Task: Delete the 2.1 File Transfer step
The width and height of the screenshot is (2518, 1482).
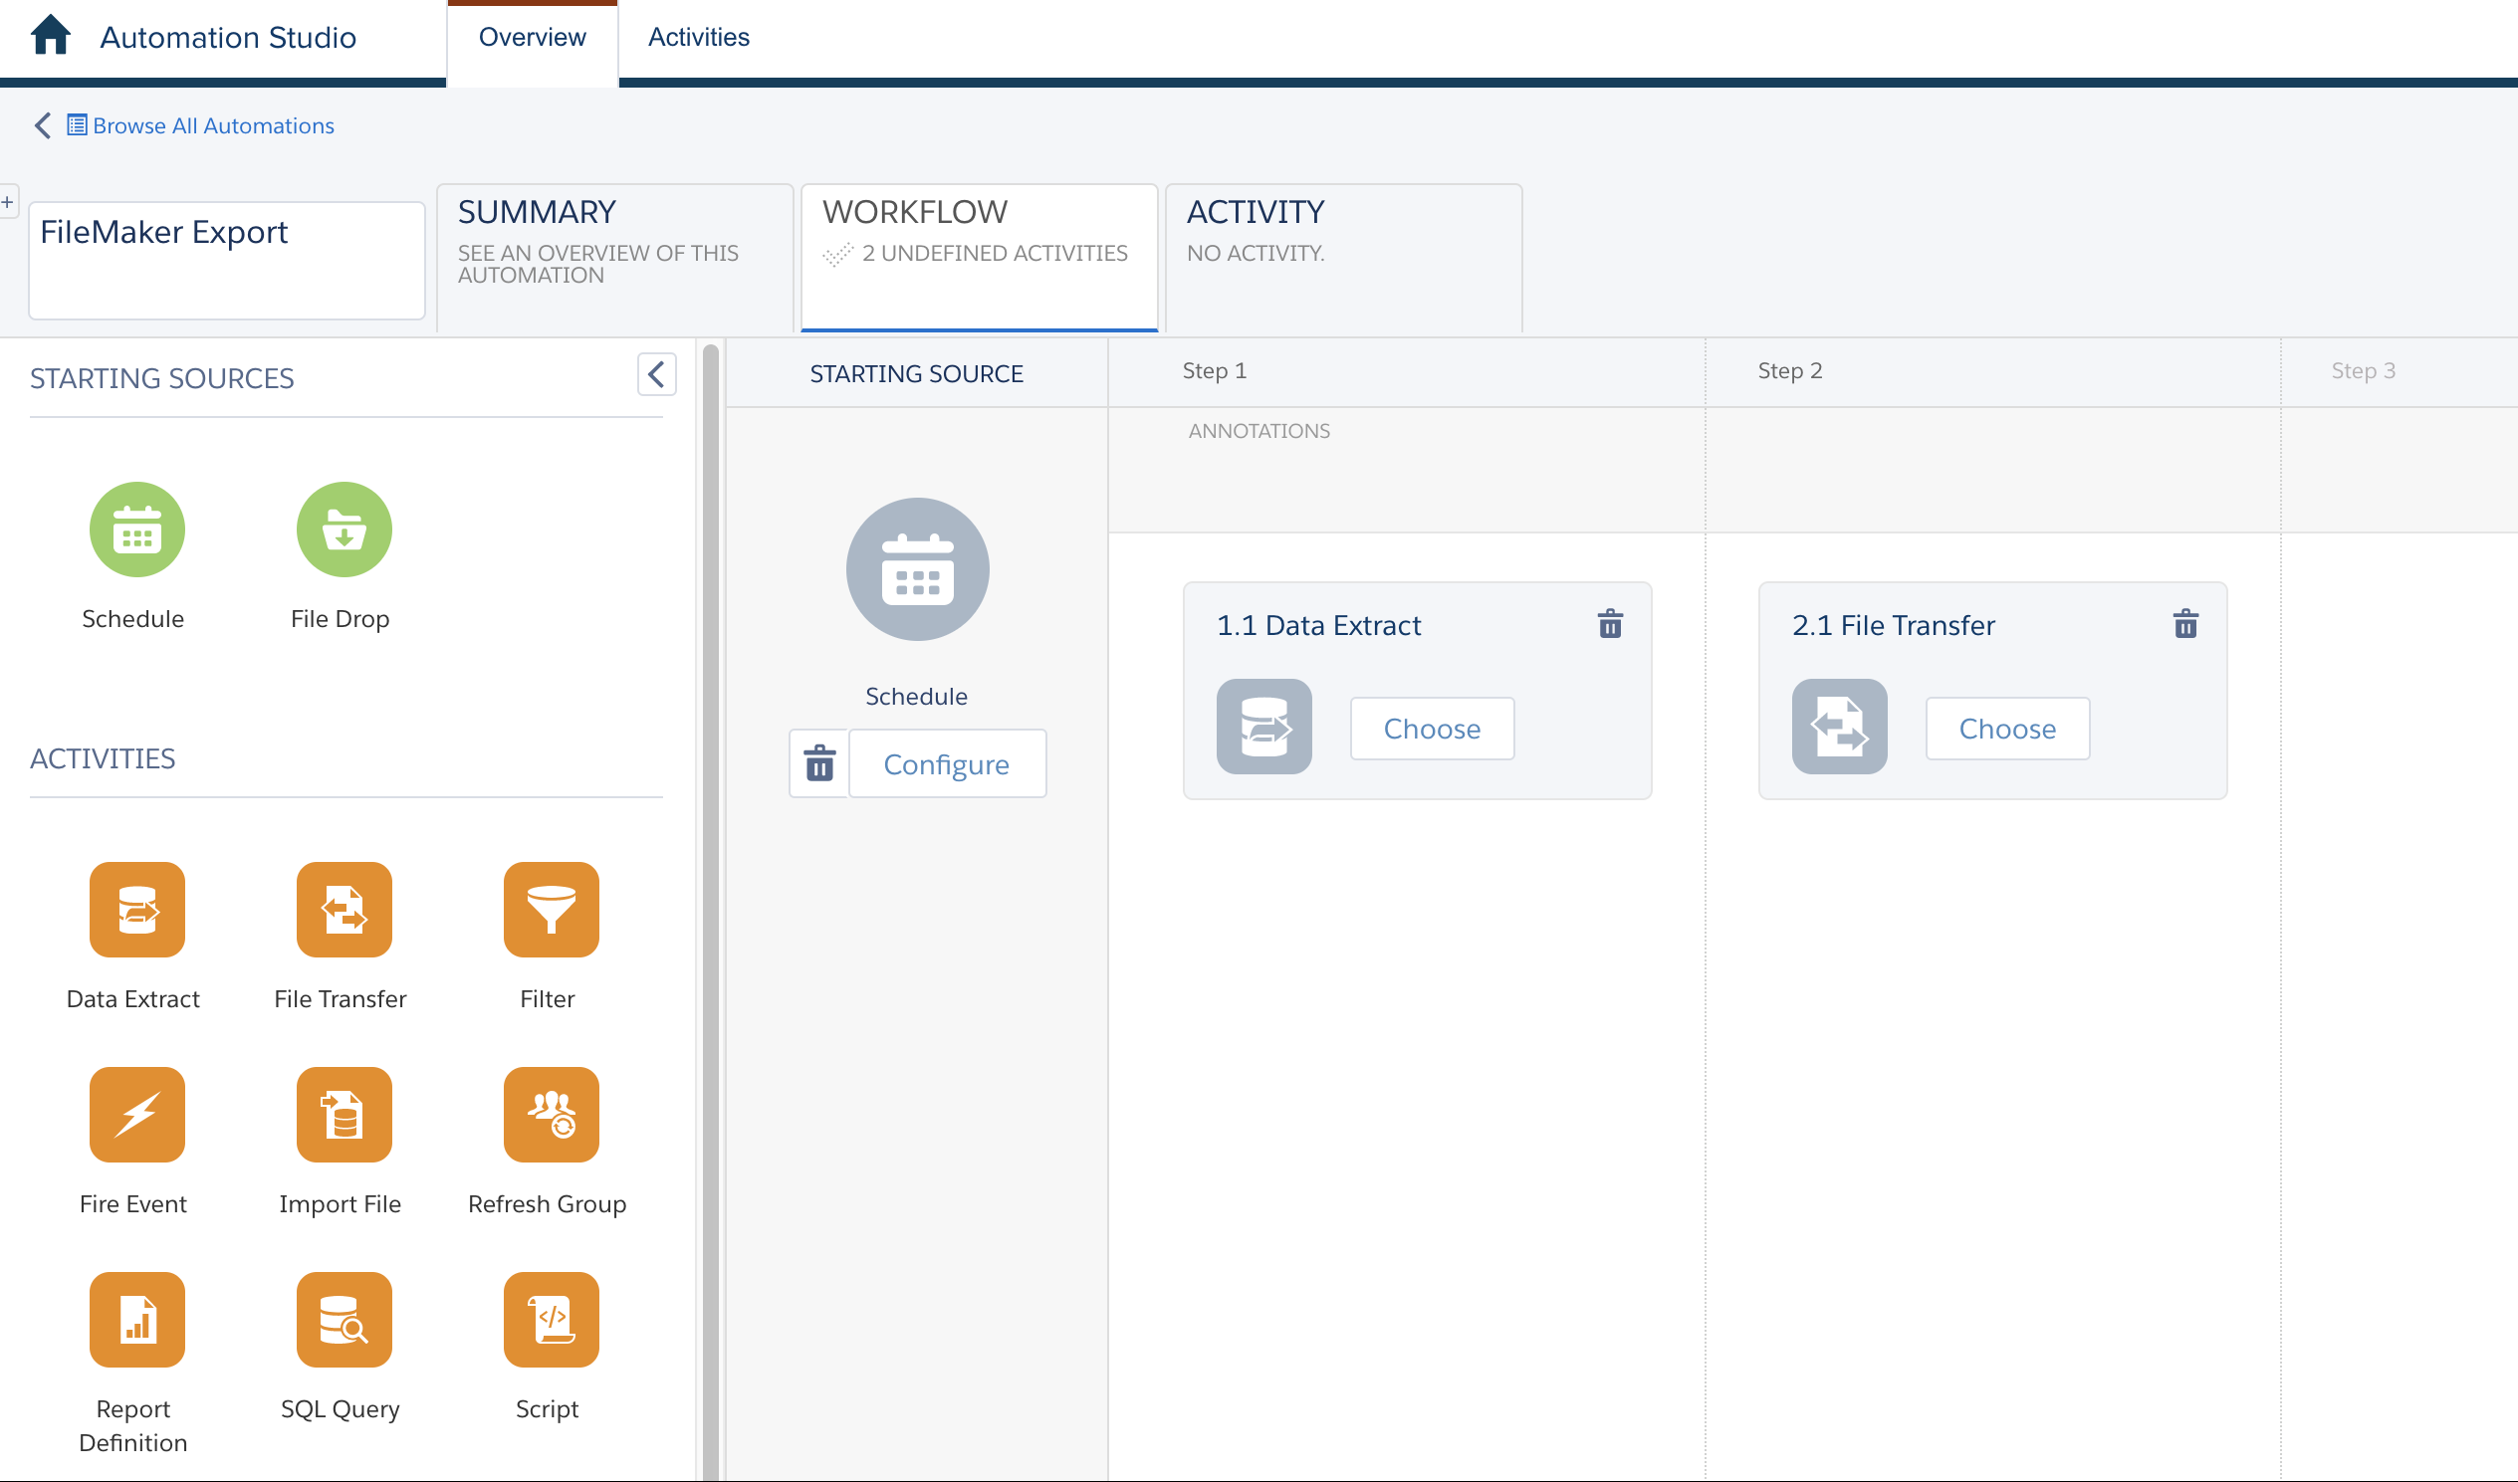Action: tap(2184, 625)
